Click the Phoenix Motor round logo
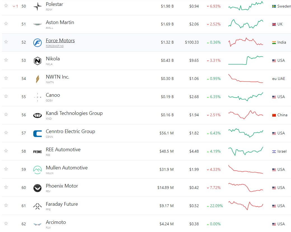Screen dimensions: 291x232 37,188
